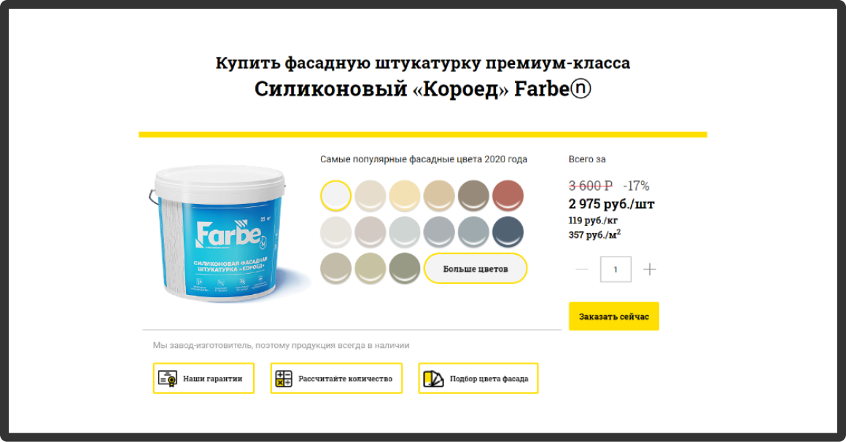Pick the medium gray swatch in second row

(438, 232)
